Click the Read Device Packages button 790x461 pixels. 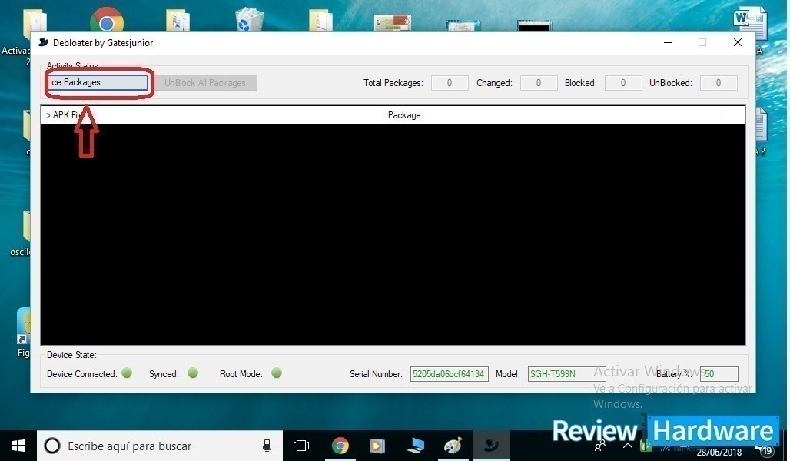98,82
